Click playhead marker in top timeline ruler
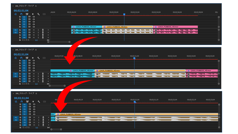 pyautogui.click(x=124, y=14)
